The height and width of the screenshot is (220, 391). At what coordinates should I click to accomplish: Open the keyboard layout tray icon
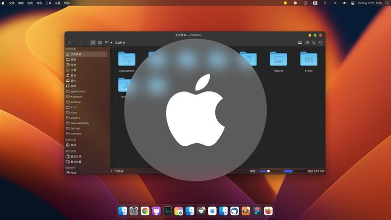point(315,3)
